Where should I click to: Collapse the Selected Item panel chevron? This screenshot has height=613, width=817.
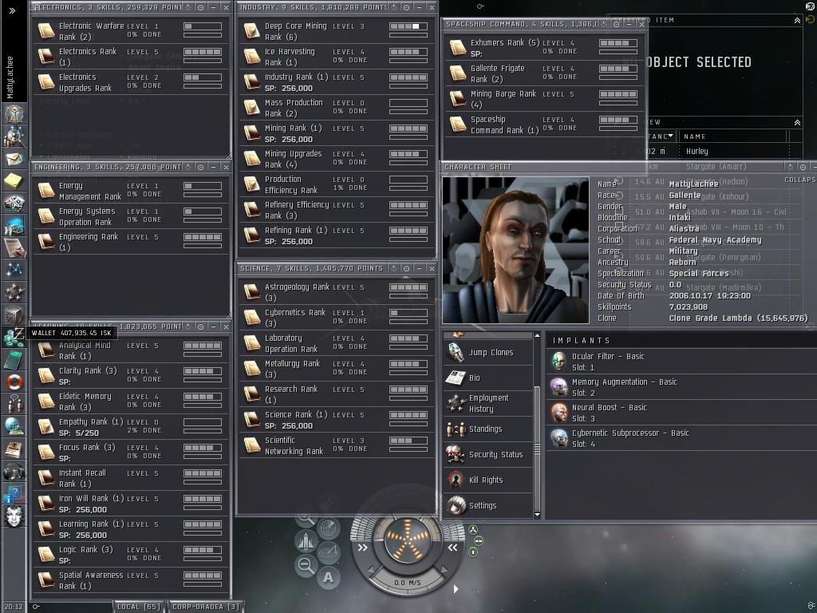797,20
